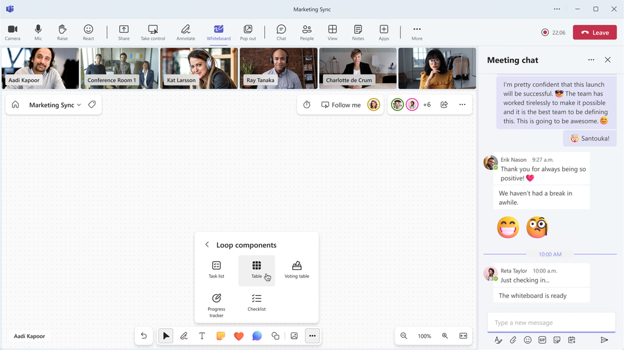
Task: Select the Whiteboard tab in the toolbar
Action: (219, 32)
